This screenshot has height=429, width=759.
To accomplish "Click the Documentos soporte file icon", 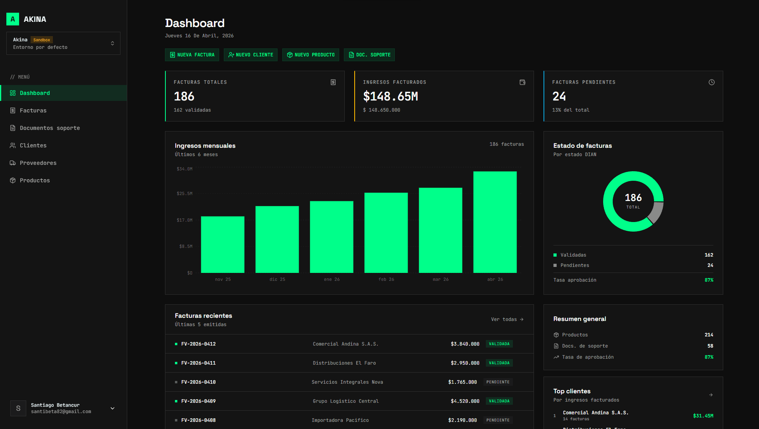I will pyautogui.click(x=13, y=128).
